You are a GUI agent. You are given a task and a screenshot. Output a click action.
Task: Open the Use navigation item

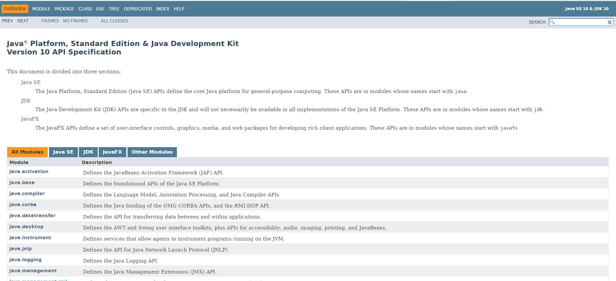(x=100, y=9)
